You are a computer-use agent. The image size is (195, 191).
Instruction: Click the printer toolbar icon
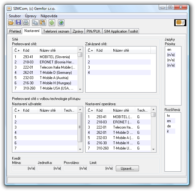click(x=26, y=22)
